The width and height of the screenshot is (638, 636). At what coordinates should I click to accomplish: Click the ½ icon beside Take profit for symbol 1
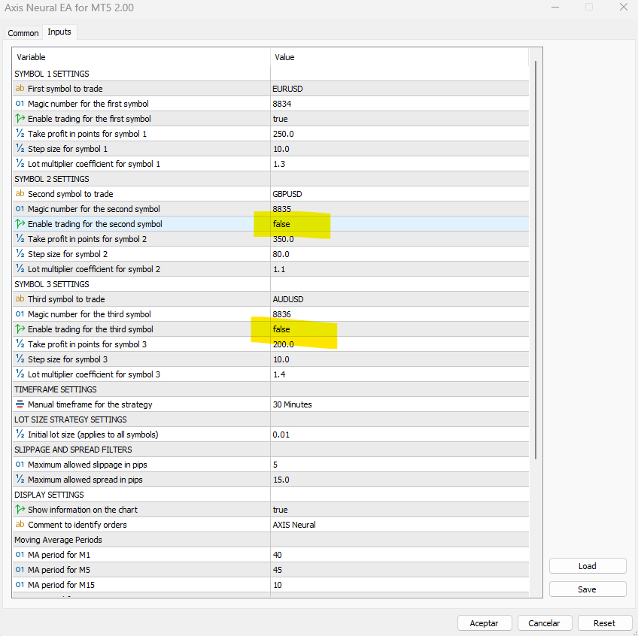(x=20, y=134)
